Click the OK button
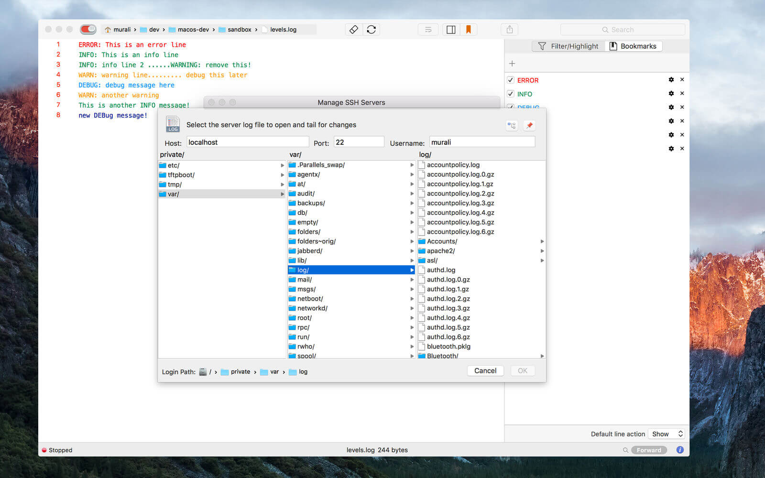This screenshot has width=765, height=478. click(x=523, y=371)
